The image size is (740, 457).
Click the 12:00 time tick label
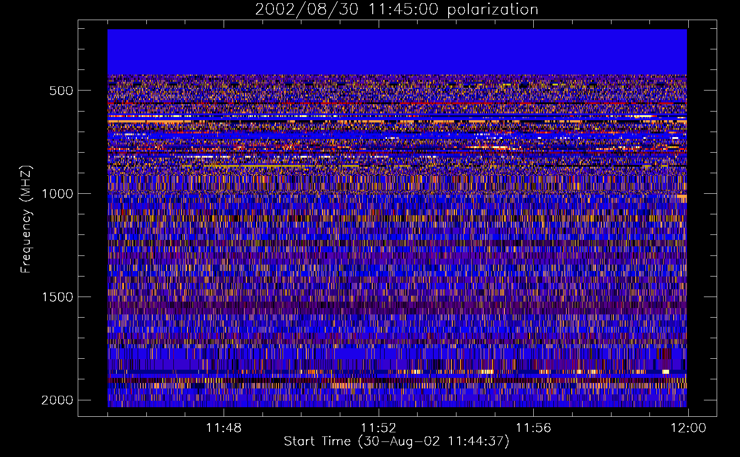pos(688,428)
